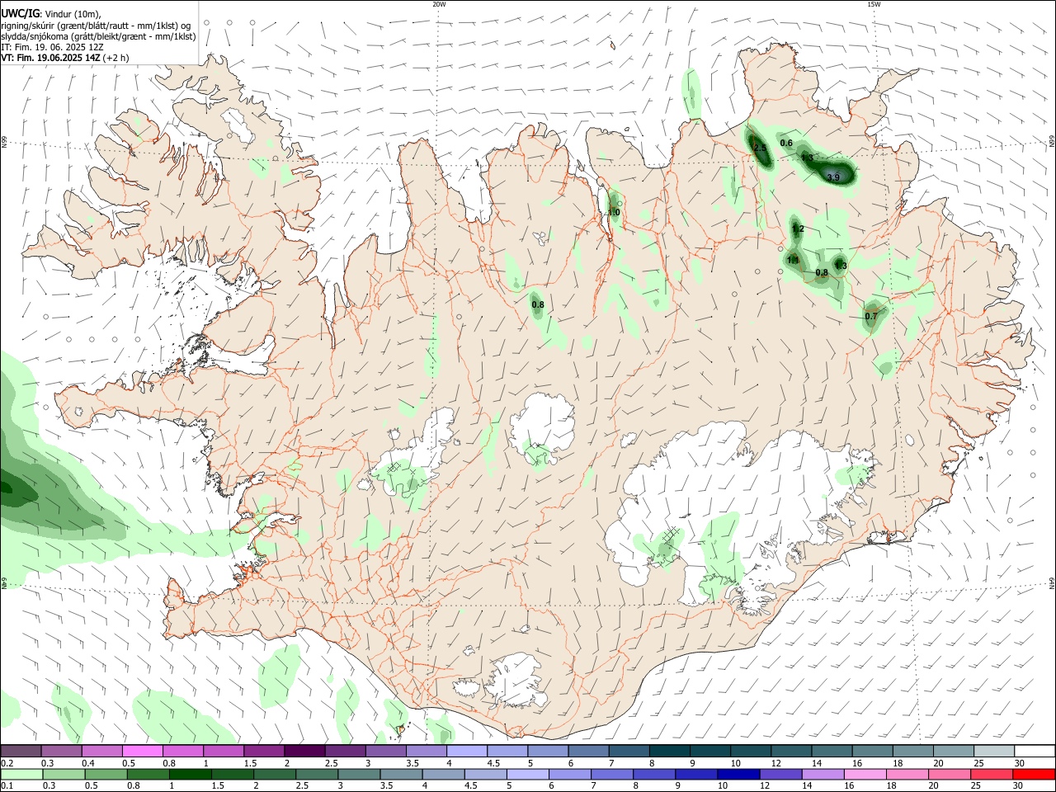Viewport: 1056px width, 792px height.
Task: Pick the purple 0.3 snow legend swatch
Action: 61,751
